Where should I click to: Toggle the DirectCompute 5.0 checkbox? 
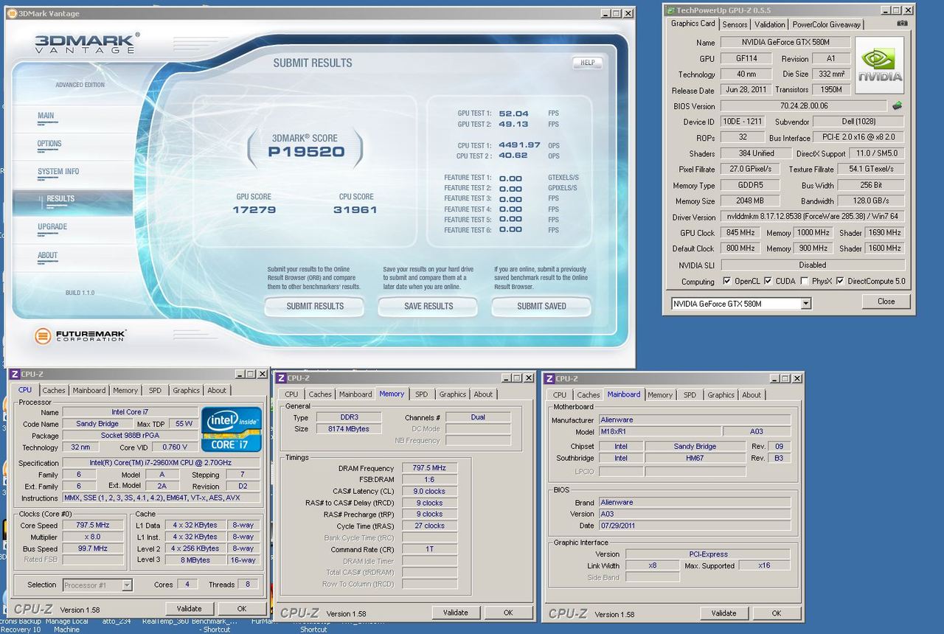click(x=840, y=281)
